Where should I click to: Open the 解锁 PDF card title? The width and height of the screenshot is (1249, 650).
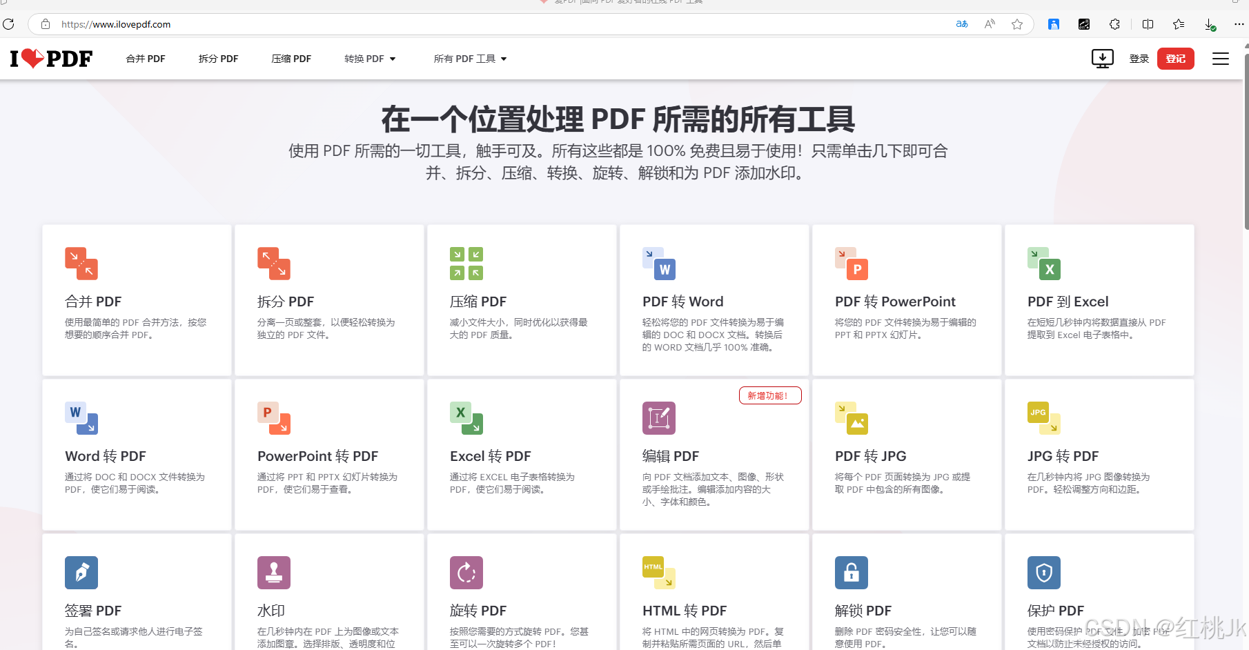click(x=863, y=611)
